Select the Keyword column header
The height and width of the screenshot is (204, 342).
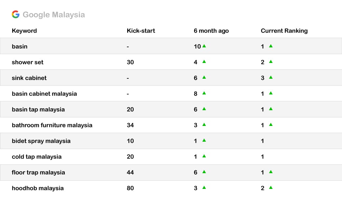tap(24, 31)
